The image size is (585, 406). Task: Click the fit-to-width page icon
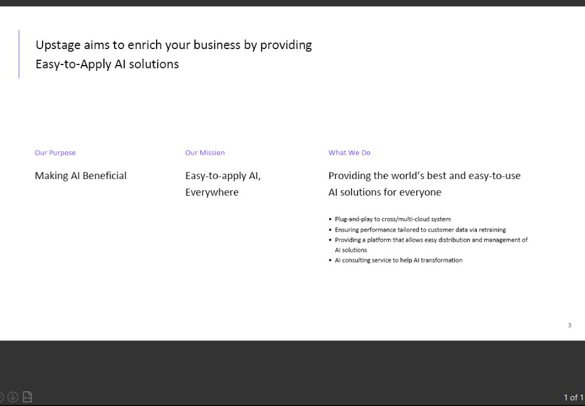tap(27, 397)
